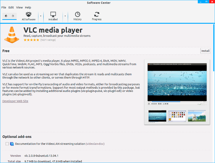The width and height of the screenshot is (215, 163).
Task: Click the five-star rating
Action: click(31, 40)
